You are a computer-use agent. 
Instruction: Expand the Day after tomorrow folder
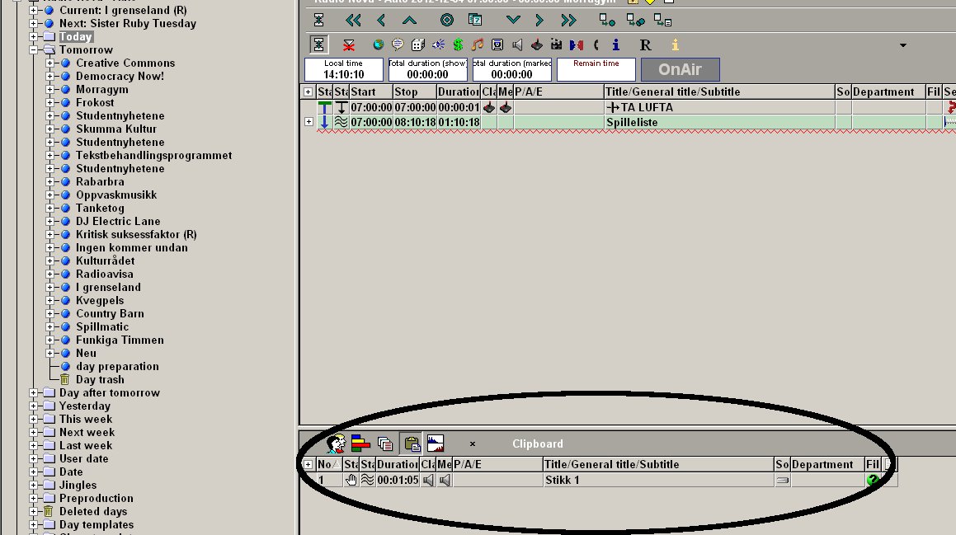tap(34, 393)
